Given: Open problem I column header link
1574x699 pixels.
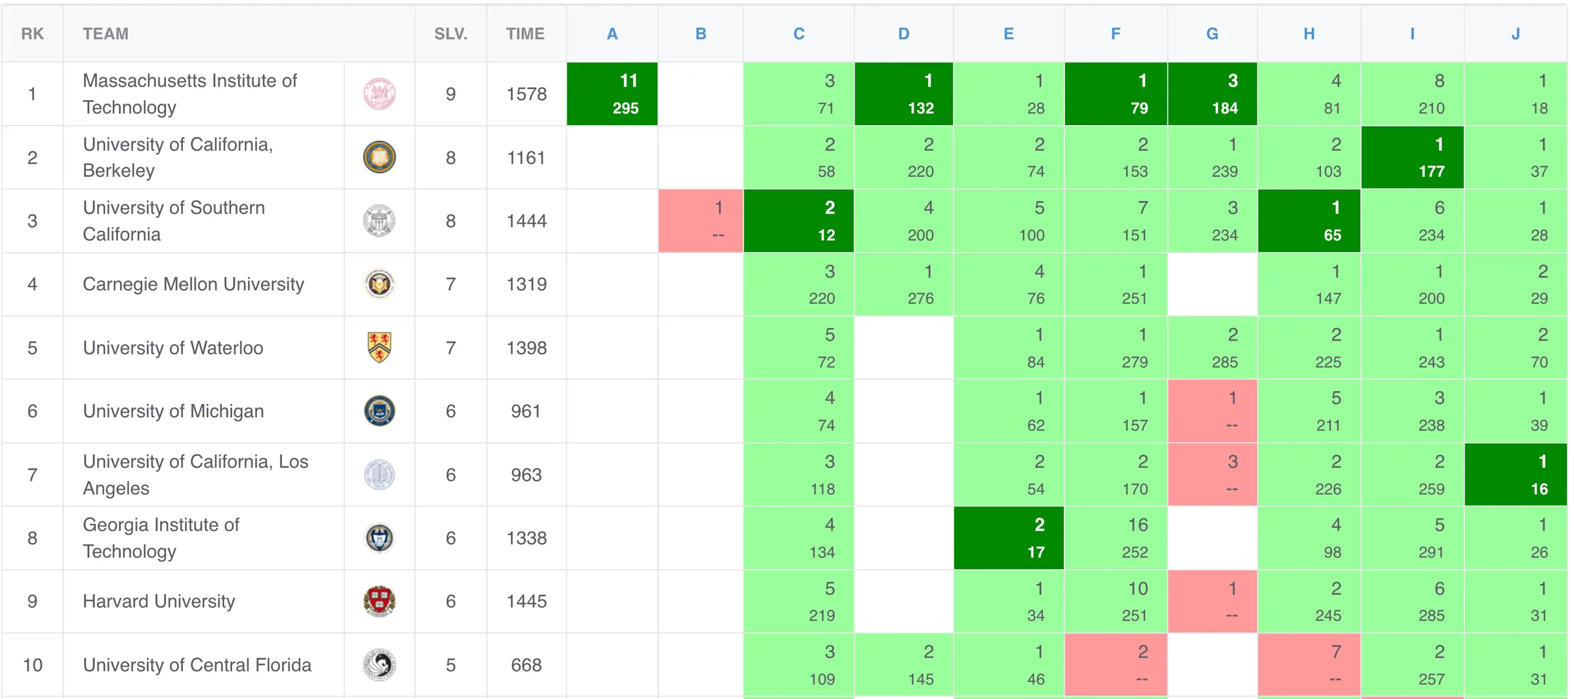Looking at the screenshot, I should point(1412,34).
